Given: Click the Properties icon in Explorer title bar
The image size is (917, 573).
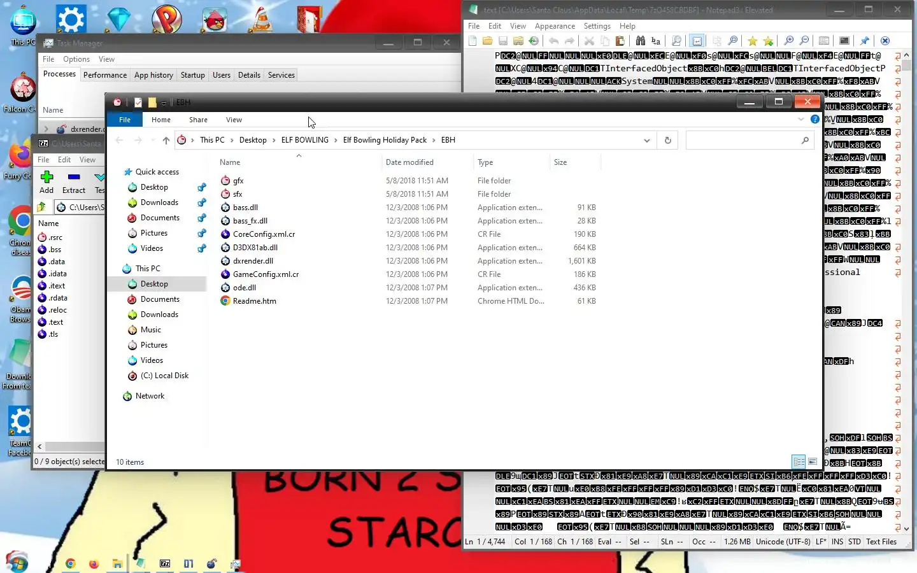Looking at the screenshot, I should pyautogui.click(x=138, y=102).
